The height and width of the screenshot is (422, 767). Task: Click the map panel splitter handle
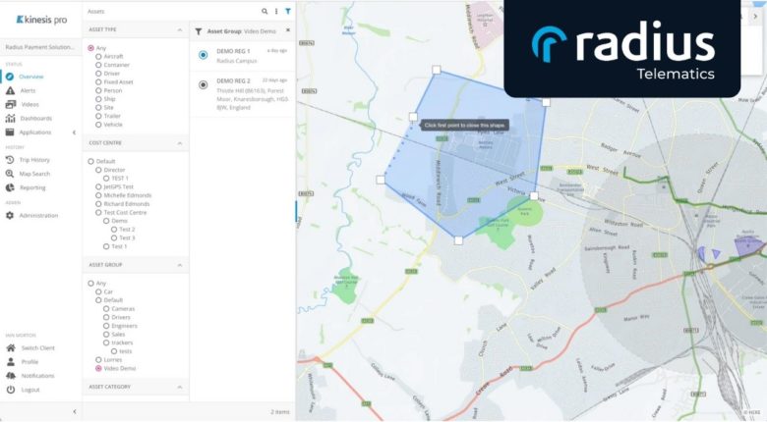coord(296,211)
